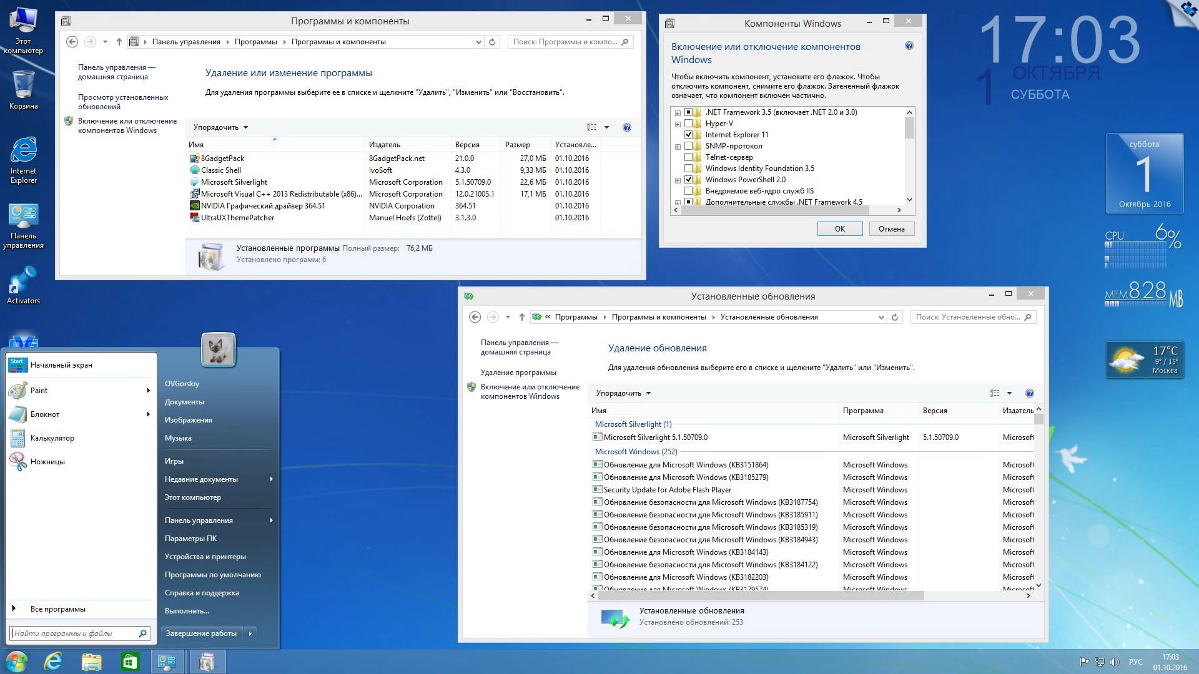Open Блокнот from Start menu
The image size is (1199, 674).
coord(80,414)
